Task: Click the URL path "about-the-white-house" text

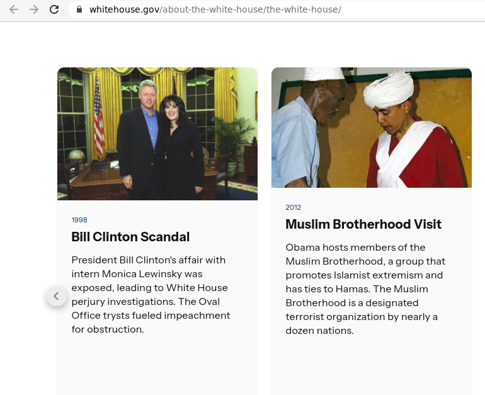Action: pos(212,9)
